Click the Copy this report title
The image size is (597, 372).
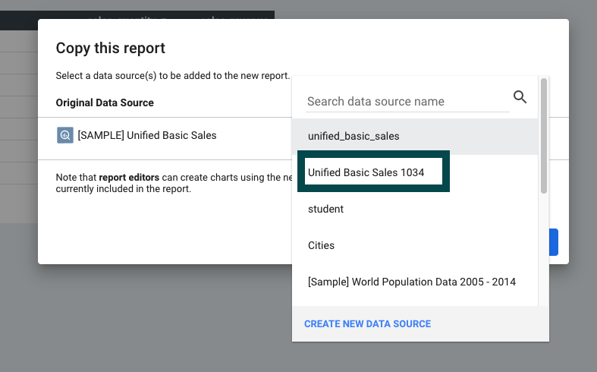111,49
